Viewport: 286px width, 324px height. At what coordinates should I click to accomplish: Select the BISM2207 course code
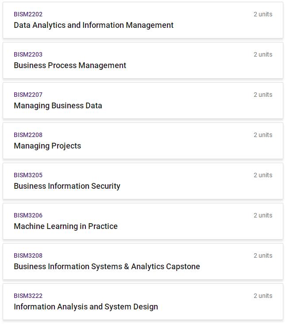point(28,95)
